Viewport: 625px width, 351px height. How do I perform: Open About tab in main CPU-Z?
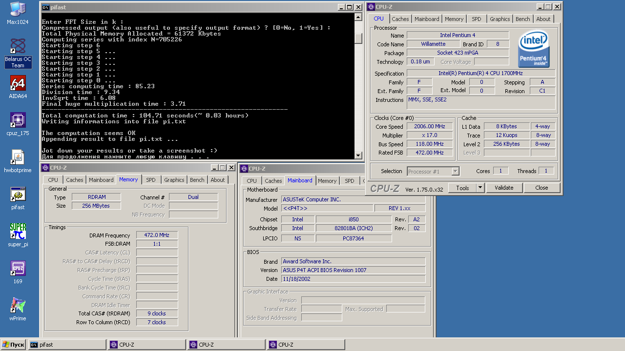click(543, 19)
